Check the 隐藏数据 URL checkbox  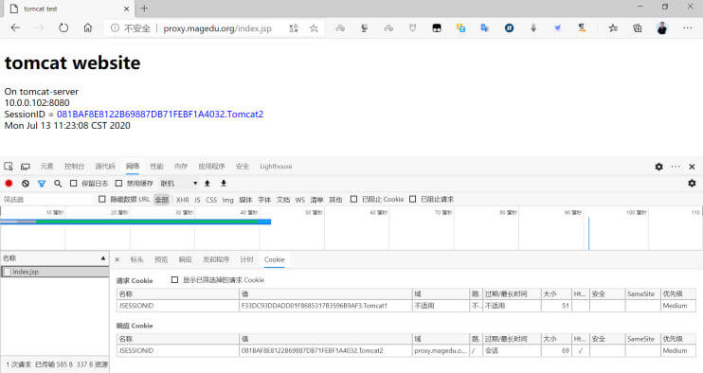102,199
